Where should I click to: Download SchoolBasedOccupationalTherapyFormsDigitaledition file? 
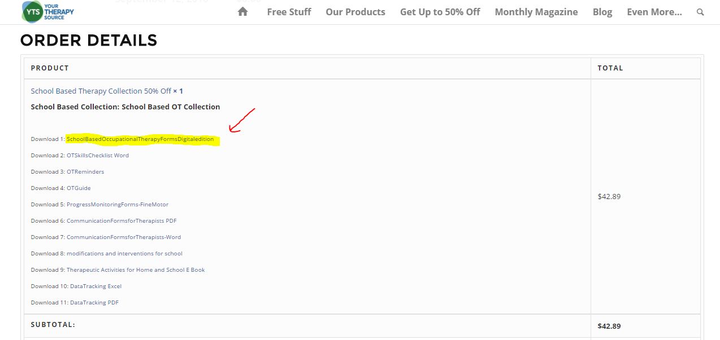pyautogui.click(x=140, y=139)
